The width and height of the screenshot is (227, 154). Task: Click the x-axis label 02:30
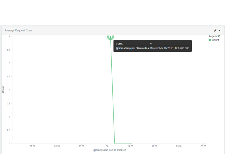coord(33,146)
